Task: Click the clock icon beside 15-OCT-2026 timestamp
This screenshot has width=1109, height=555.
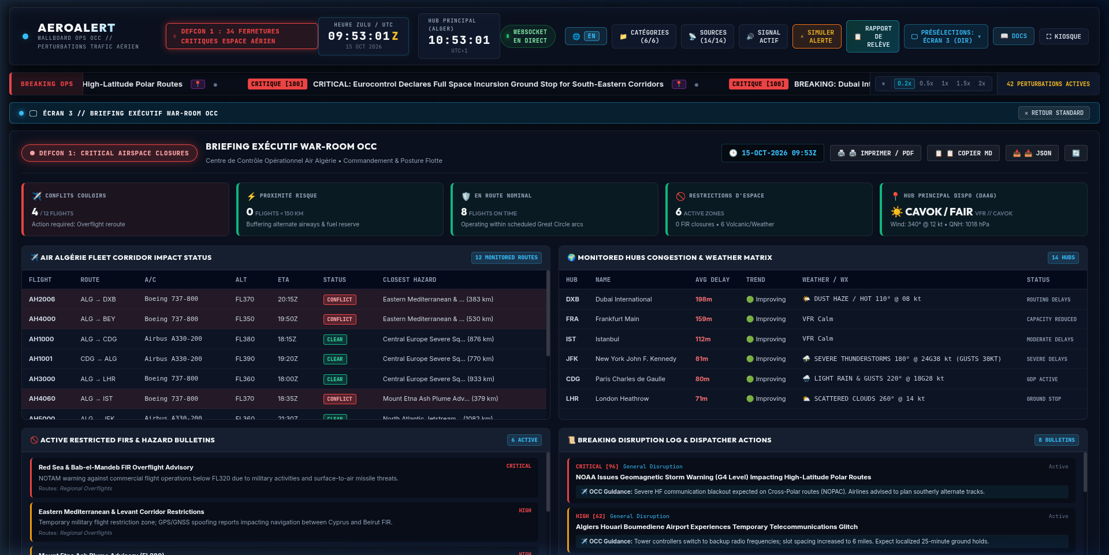Action: (x=733, y=153)
